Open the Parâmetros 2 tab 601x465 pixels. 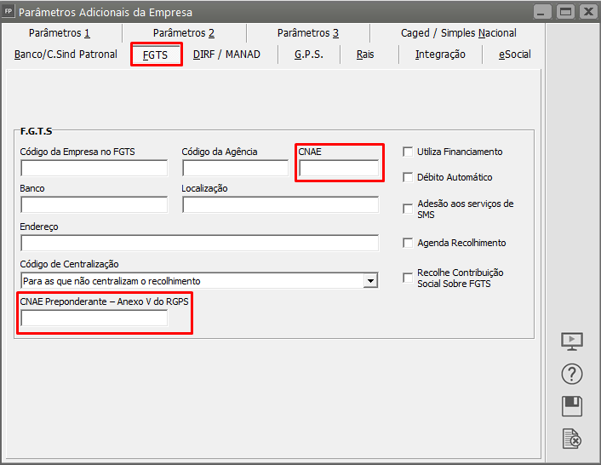coord(184,33)
